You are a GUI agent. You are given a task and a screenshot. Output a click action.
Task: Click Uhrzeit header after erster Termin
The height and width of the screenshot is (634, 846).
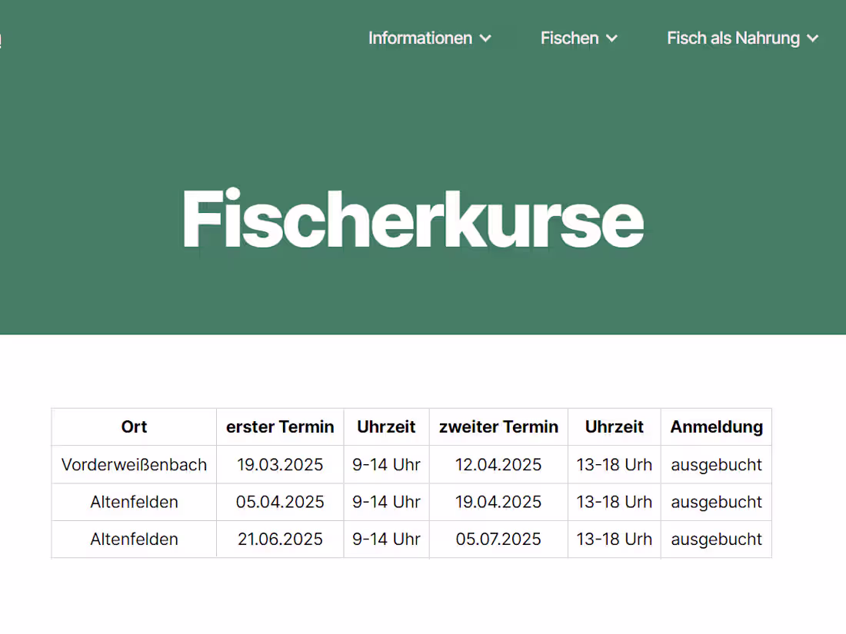tap(386, 427)
